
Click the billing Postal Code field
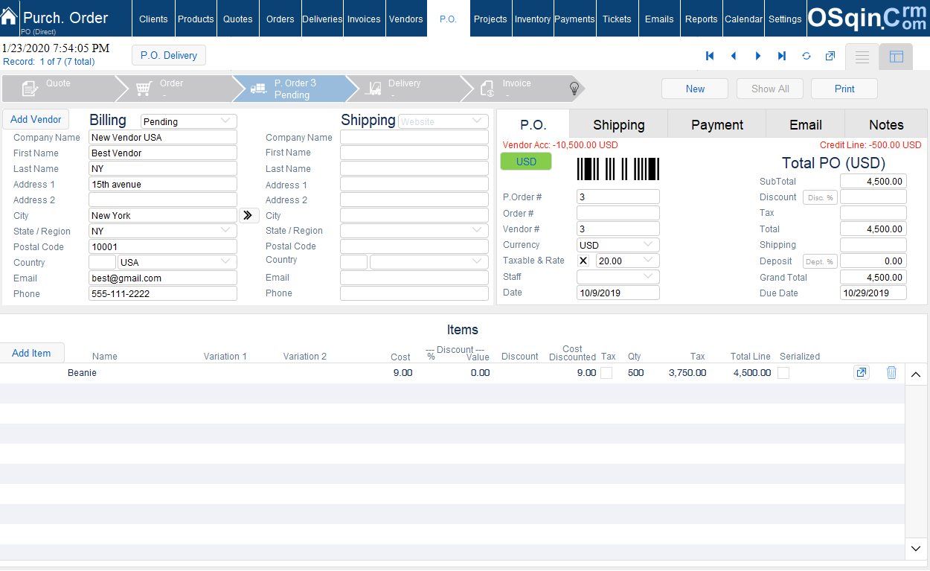pyautogui.click(x=163, y=246)
